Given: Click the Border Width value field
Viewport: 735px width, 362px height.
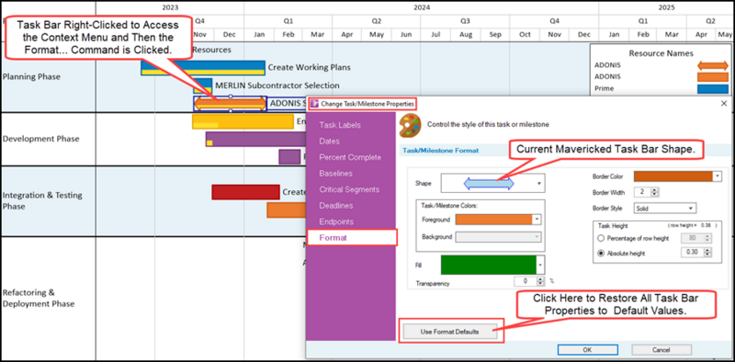Looking at the screenshot, I should tap(642, 192).
